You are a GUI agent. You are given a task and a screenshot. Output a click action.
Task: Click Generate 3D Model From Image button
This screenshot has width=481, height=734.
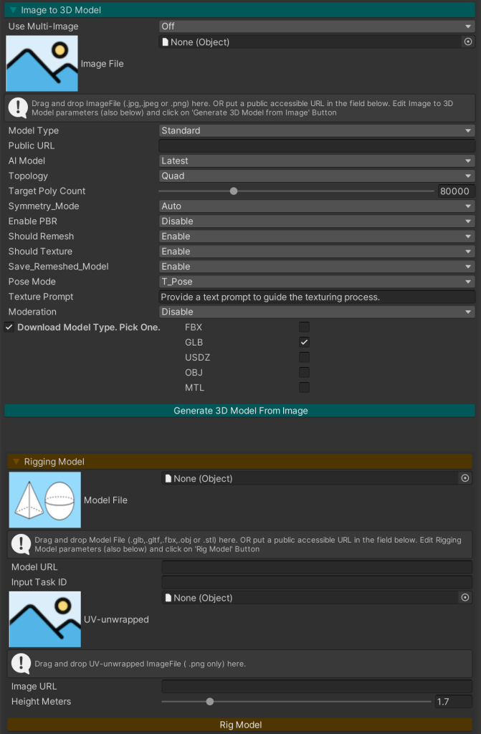(x=240, y=411)
